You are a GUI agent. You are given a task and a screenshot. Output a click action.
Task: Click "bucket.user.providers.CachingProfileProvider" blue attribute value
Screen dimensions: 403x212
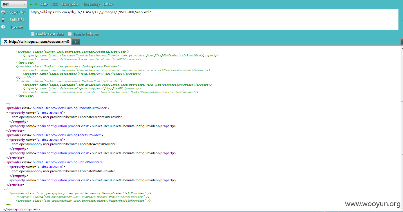66,162
